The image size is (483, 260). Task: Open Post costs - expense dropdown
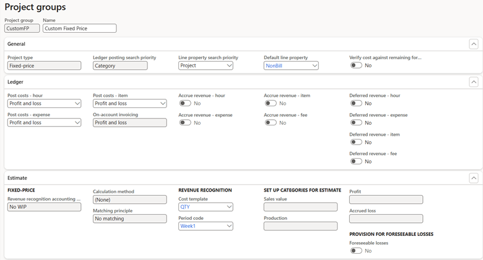[77, 123]
